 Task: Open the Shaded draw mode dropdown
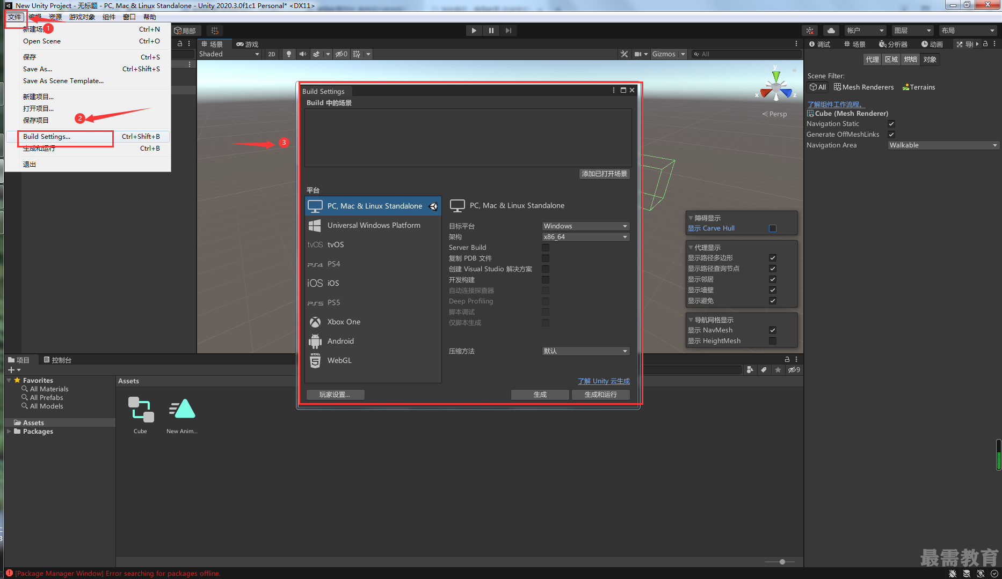(229, 54)
